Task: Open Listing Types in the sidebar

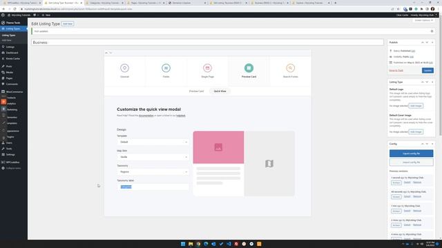Action: [x=13, y=29]
